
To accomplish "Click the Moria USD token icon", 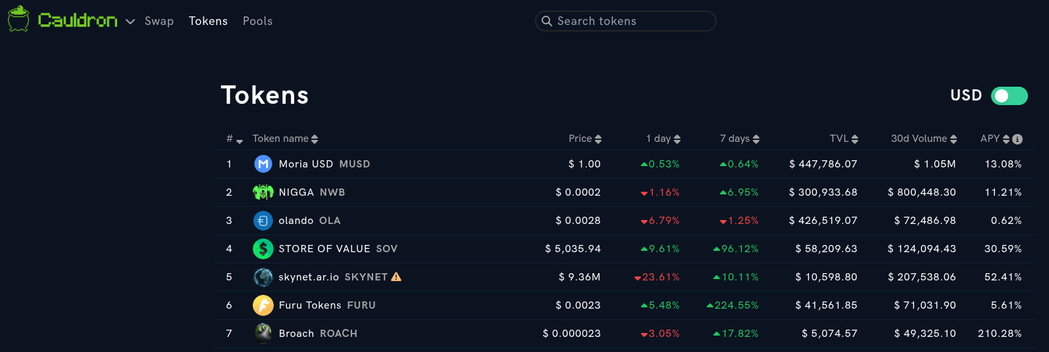I will click(x=263, y=164).
